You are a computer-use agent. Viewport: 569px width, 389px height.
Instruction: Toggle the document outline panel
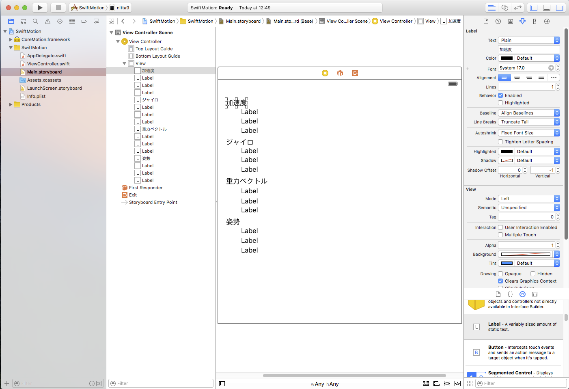(x=222, y=384)
